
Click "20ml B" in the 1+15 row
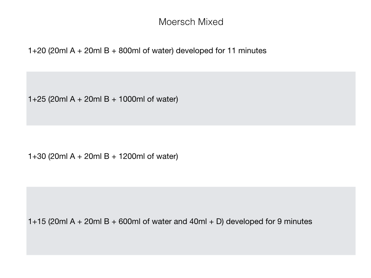coord(96,221)
